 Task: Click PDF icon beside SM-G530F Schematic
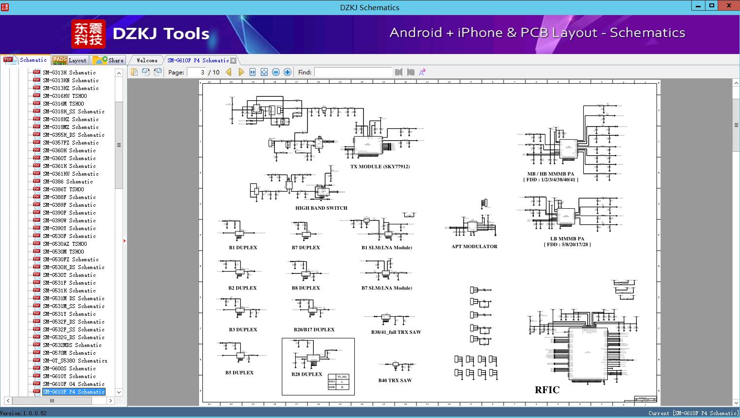click(36, 236)
